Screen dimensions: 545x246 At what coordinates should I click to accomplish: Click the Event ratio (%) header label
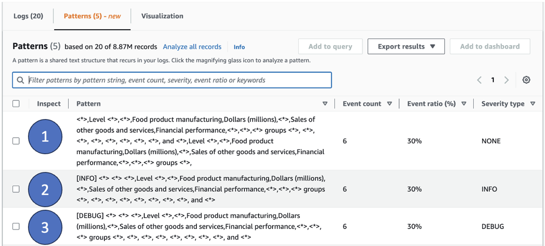point(431,104)
